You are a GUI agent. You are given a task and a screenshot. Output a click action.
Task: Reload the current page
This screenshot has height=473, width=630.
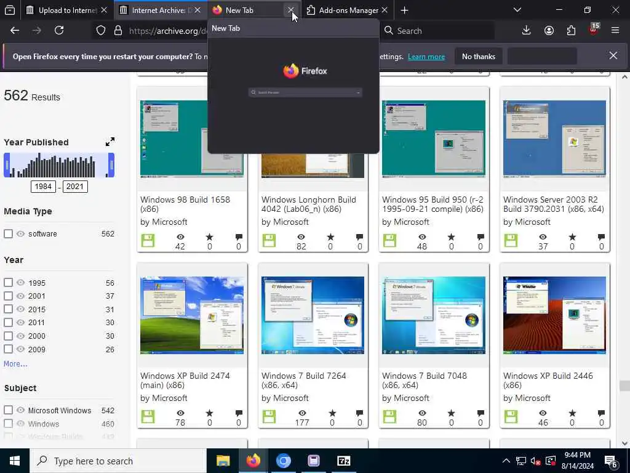pyautogui.click(x=59, y=31)
